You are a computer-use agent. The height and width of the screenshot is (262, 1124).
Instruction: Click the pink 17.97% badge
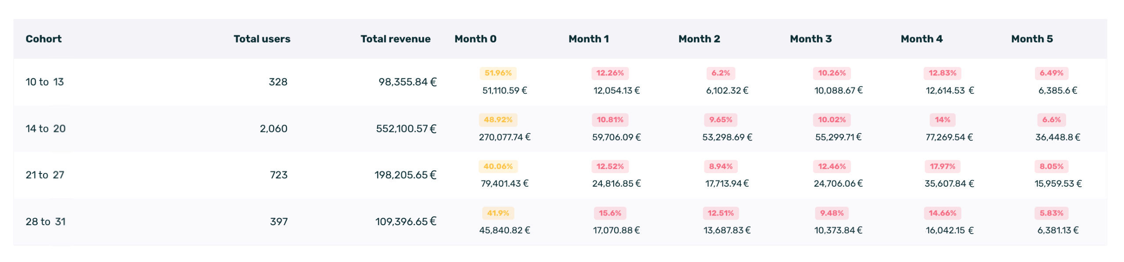pos(942,166)
